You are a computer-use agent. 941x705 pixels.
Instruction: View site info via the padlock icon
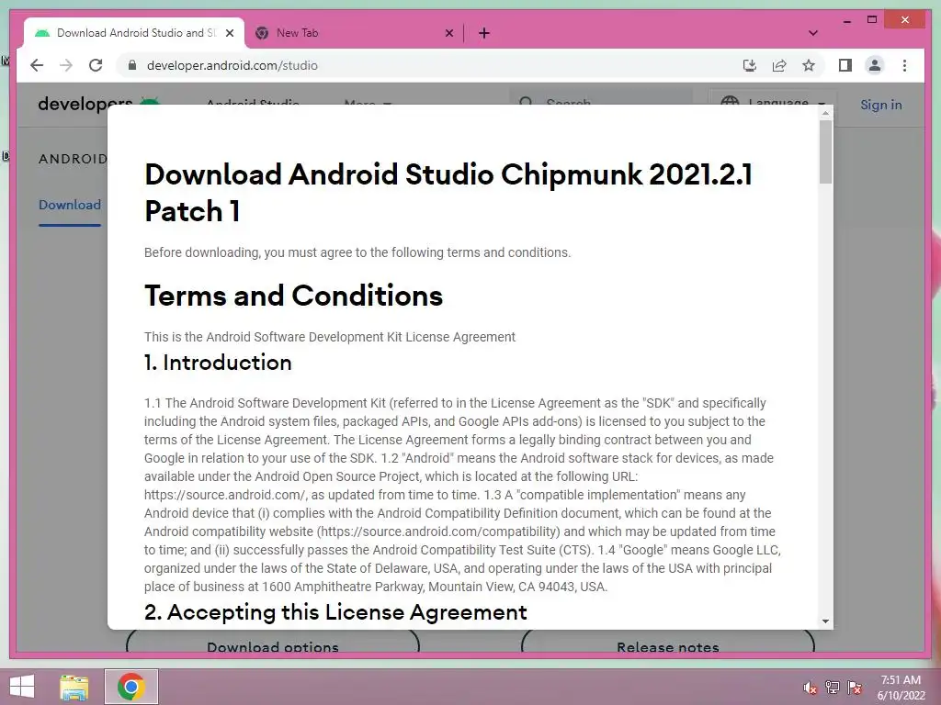pyautogui.click(x=132, y=65)
